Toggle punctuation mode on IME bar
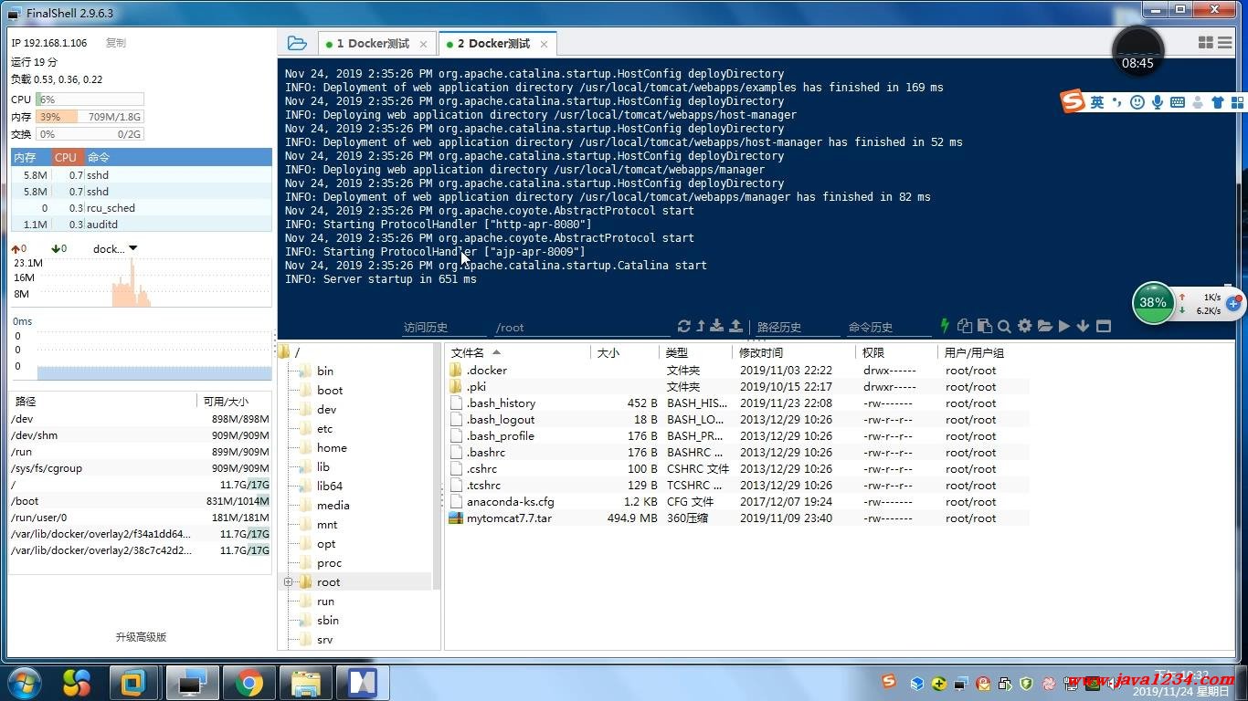The width and height of the screenshot is (1248, 701). 1116,100
